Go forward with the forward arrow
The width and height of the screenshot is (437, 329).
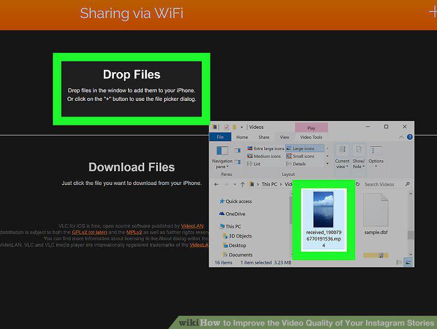click(x=226, y=184)
